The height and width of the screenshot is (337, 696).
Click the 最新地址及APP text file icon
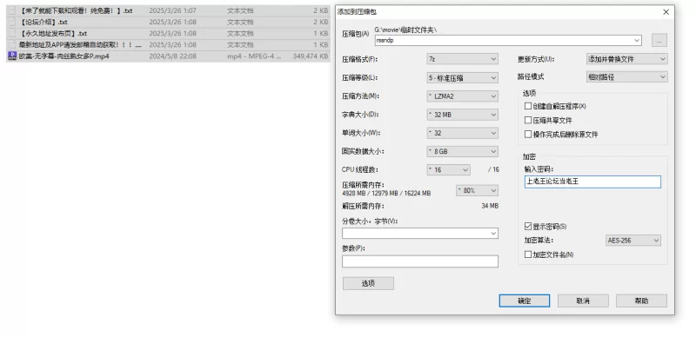click(x=12, y=45)
